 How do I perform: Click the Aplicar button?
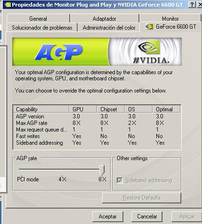click(x=187, y=216)
